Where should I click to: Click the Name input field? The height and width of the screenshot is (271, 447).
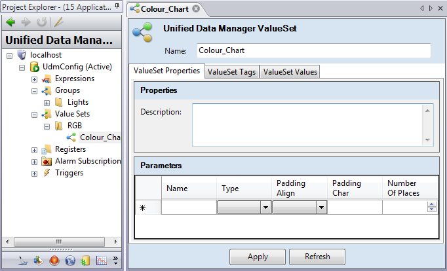[x=314, y=50]
